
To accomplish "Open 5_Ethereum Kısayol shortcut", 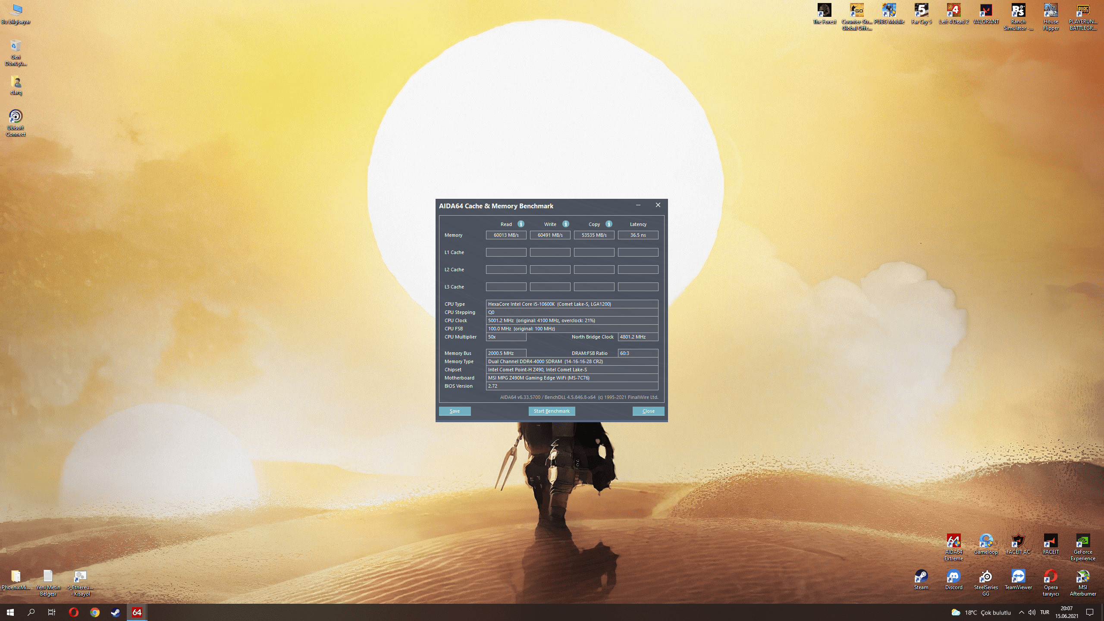I will point(81,583).
